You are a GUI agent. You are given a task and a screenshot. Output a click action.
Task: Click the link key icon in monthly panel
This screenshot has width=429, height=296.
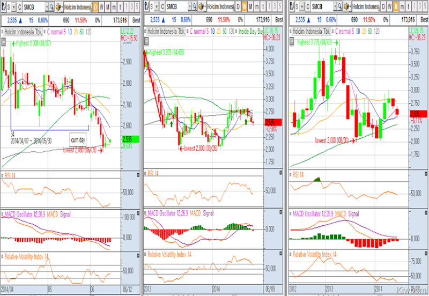(x=292, y=6)
